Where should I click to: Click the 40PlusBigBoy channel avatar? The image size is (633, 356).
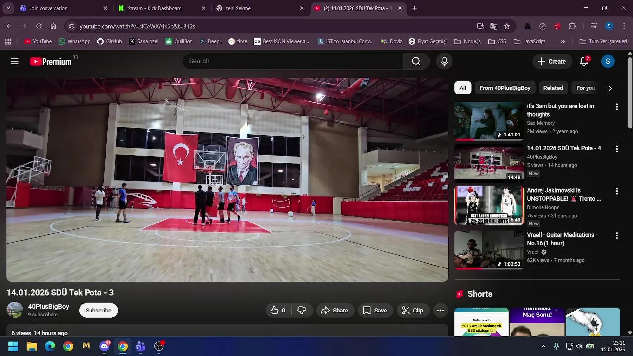[15, 310]
